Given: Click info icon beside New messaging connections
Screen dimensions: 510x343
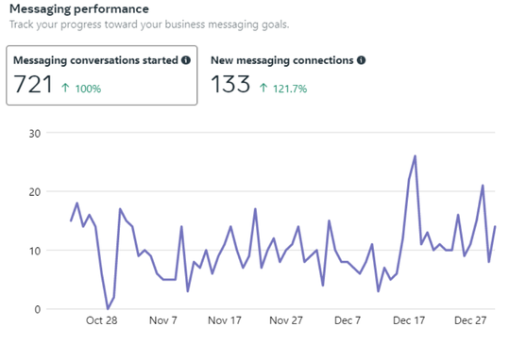Looking at the screenshot, I should [x=361, y=60].
